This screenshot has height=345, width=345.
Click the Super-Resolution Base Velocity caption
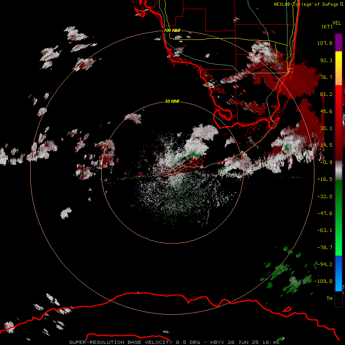(x=174, y=342)
